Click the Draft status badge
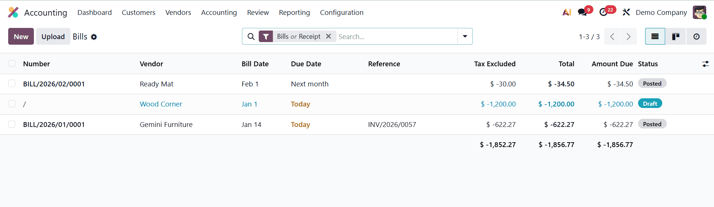 tap(650, 103)
